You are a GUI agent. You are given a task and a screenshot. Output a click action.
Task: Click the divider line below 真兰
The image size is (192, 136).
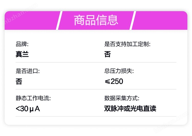click(x=96, y=62)
